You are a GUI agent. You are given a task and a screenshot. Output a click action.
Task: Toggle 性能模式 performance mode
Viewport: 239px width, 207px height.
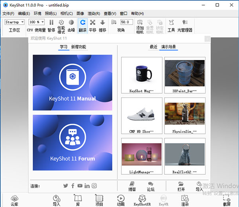pyautogui.click(x=61, y=23)
